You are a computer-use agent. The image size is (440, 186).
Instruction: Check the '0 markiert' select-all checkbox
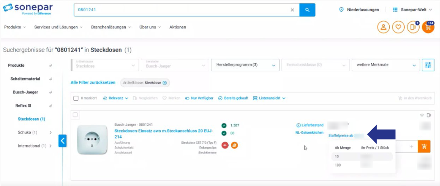pos(76,98)
